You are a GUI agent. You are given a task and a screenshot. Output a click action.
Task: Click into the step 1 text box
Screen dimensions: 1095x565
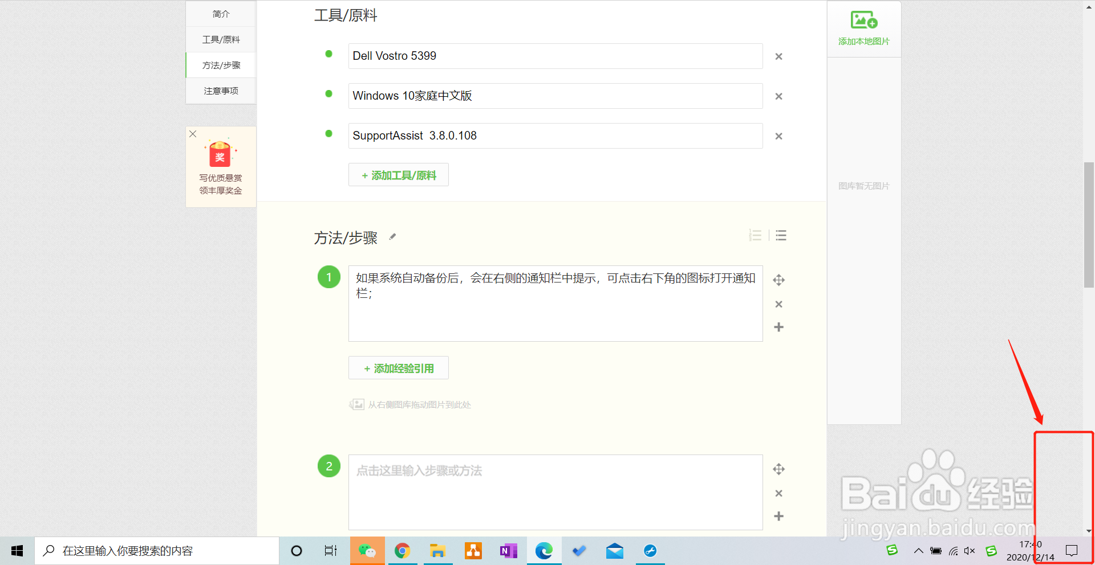click(555, 304)
